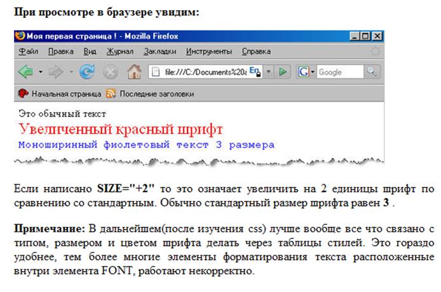Click the page icon in the address bar
Screen dimensions: 441x292
point(156,72)
